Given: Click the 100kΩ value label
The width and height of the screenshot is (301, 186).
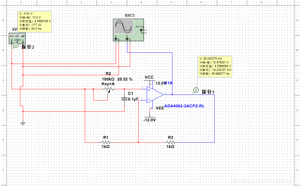Looking at the screenshot, I should point(108,79).
